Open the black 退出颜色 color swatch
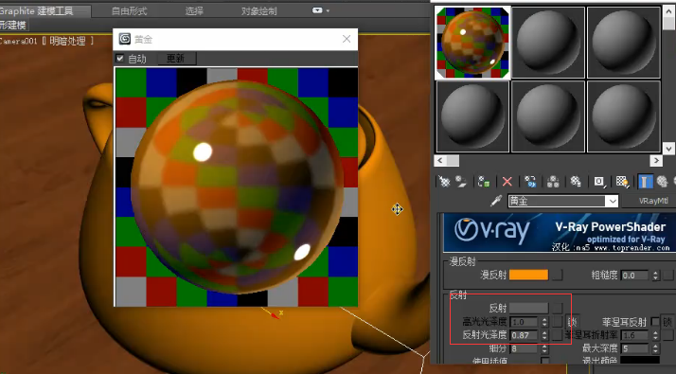 pyautogui.click(x=640, y=360)
